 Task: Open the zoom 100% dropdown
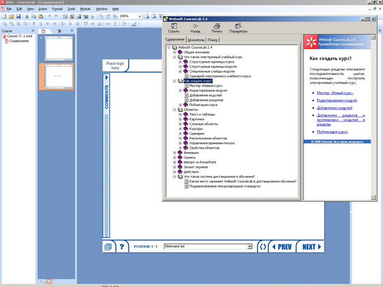(140, 16)
